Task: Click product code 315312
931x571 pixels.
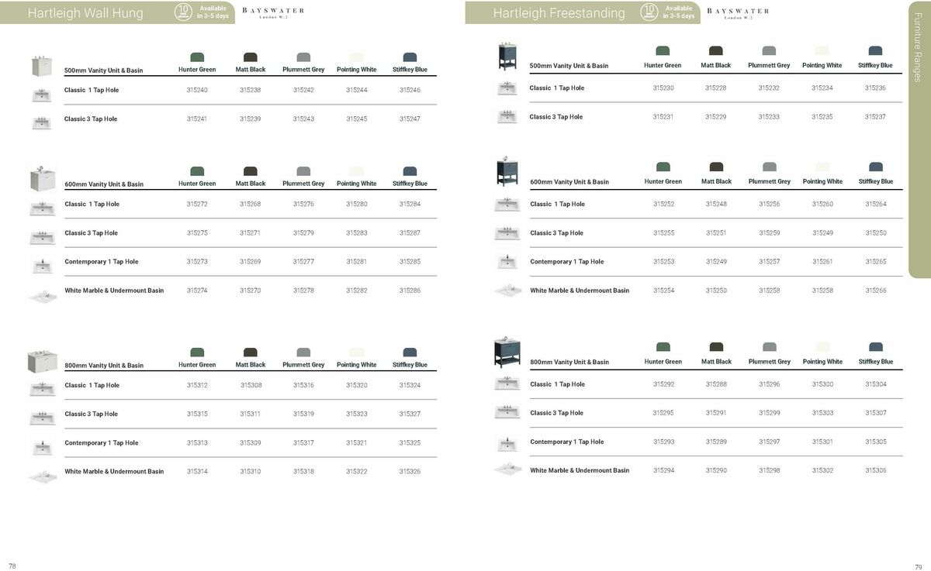Action: pos(197,385)
